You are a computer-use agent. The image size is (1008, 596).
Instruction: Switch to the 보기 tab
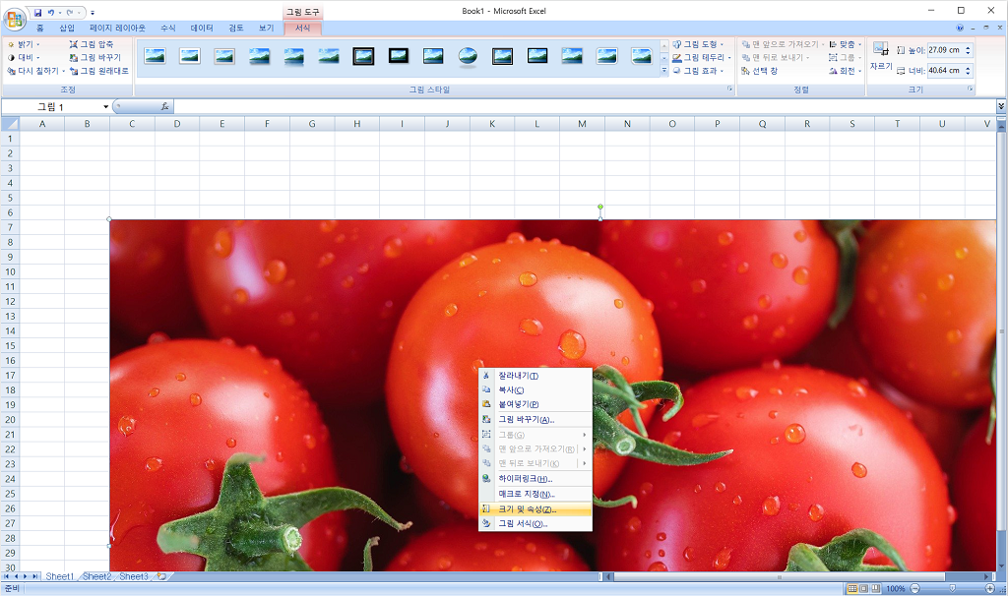tap(266, 29)
